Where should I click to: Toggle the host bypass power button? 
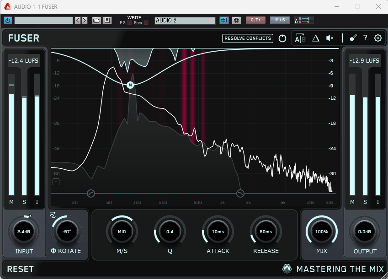click(x=8, y=20)
